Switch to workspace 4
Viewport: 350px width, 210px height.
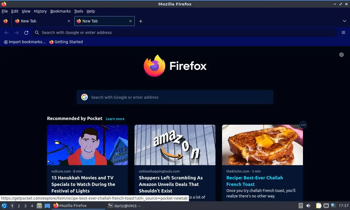[32, 206]
